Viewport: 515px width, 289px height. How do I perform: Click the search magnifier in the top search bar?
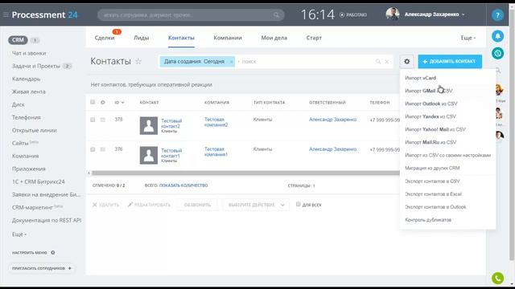(x=276, y=15)
